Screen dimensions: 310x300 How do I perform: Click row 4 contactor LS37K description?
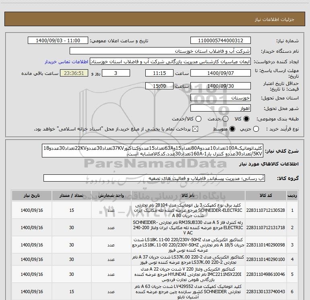pyautogui.click(x=188, y=259)
